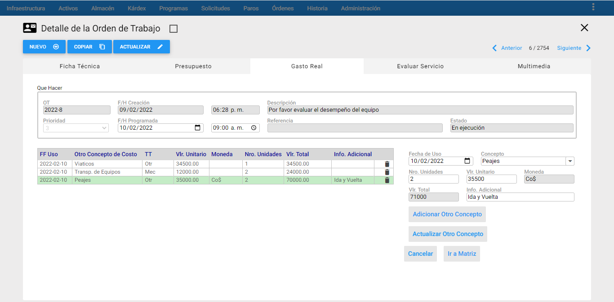Click the Info. Adicional column header
The height and width of the screenshot is (302, 614).
353,154
